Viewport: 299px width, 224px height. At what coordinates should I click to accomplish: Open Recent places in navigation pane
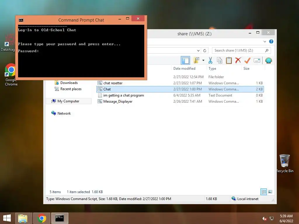[x=68, y=89]
